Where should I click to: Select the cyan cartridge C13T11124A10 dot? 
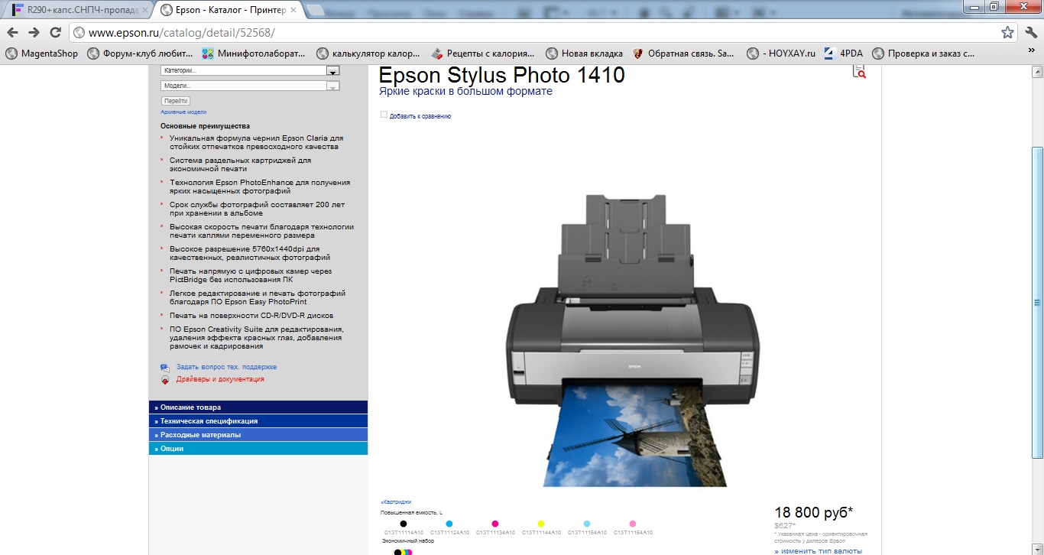[449, 524]
